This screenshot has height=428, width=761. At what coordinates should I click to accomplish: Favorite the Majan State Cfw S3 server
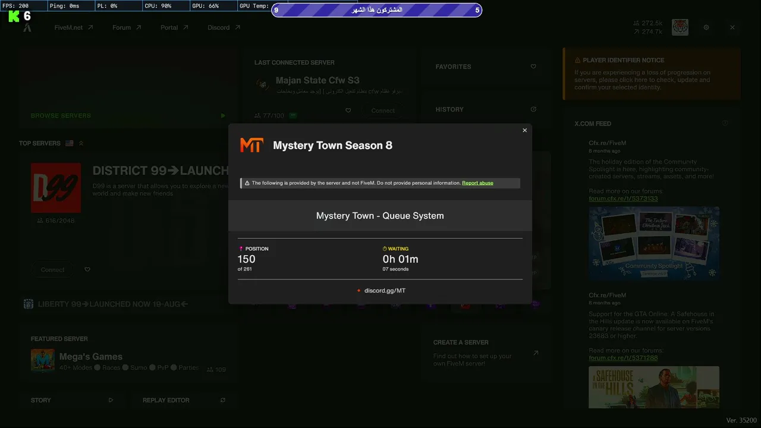[x=348, y=111]
